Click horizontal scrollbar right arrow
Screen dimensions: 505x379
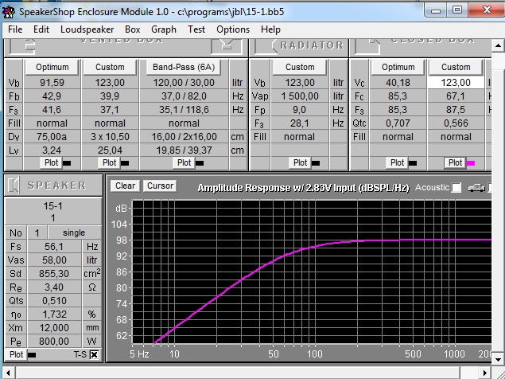coord(485,373)
